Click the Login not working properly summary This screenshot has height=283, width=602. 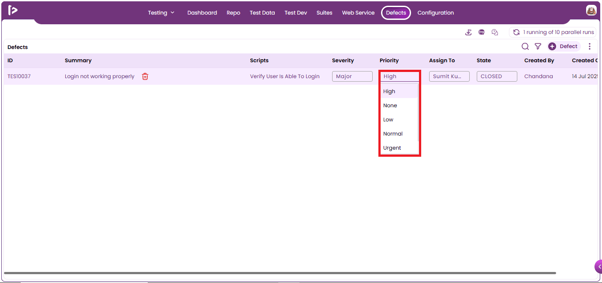point(100,76)
